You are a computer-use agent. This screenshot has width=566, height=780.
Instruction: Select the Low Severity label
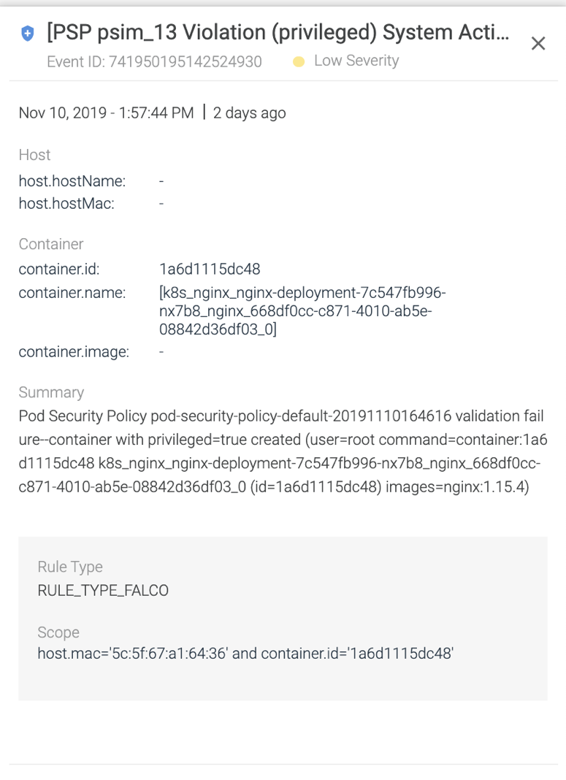[356, 61]
